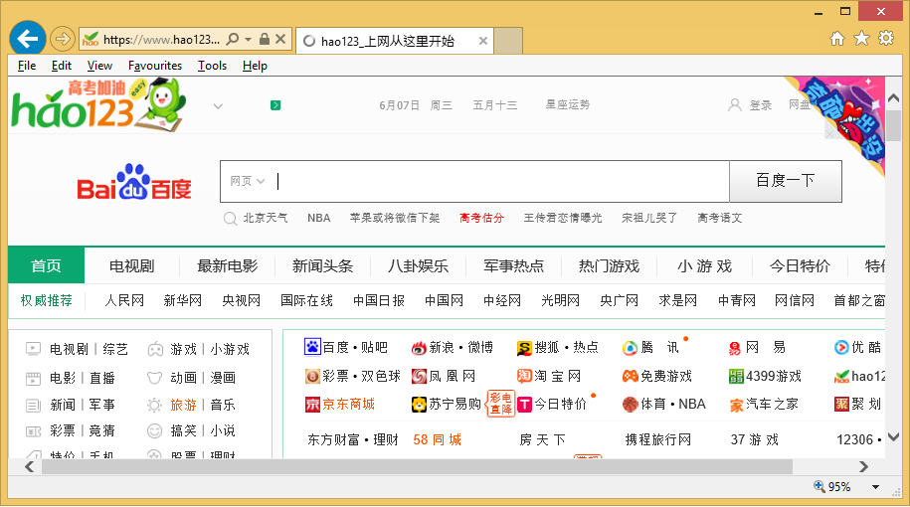Click the TV icon beside 电视剧
Screen dimensions: 910x507
(33, 349)
